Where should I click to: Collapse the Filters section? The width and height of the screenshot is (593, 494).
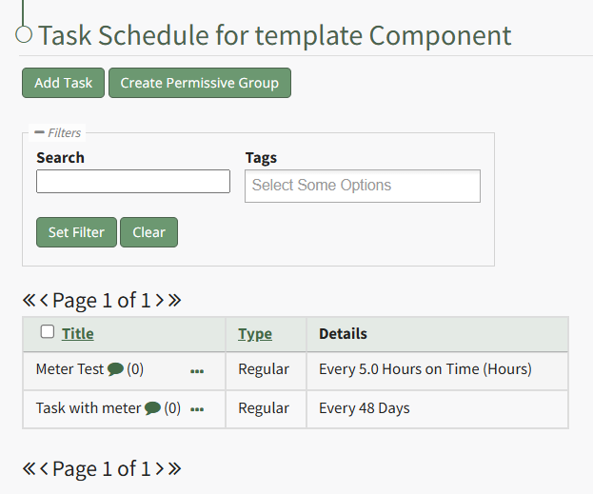(39, 132)
